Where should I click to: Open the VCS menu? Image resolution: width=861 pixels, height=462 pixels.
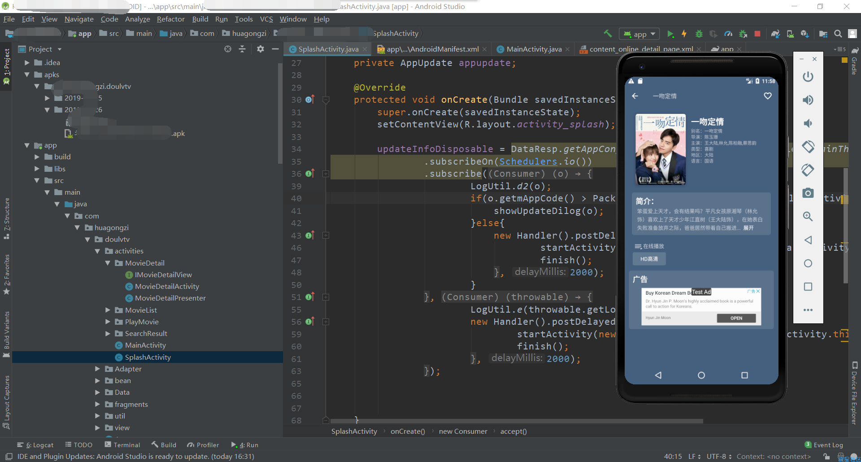[x=266, y=19]
